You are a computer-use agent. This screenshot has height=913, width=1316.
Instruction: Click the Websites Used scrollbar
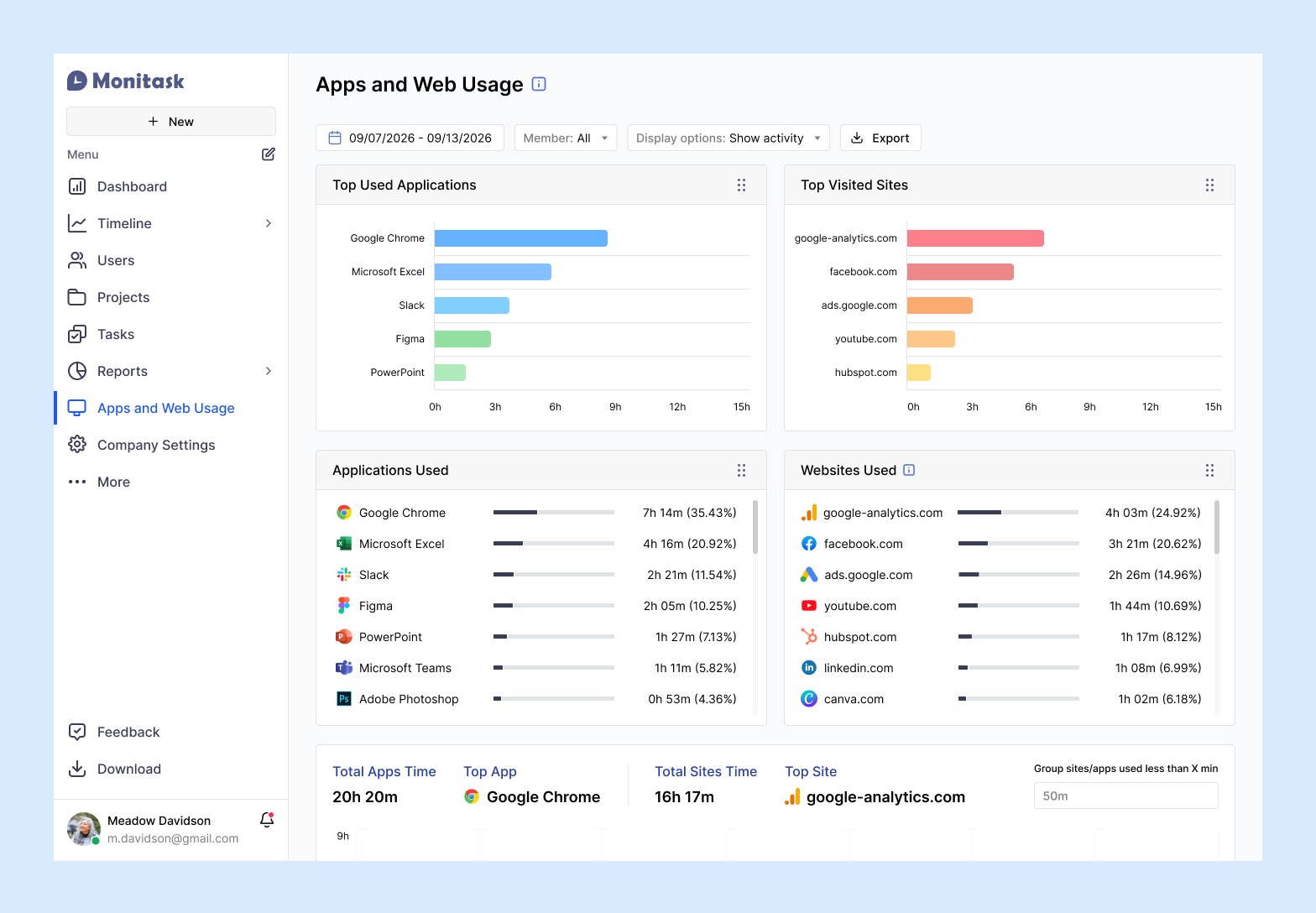1216,527
